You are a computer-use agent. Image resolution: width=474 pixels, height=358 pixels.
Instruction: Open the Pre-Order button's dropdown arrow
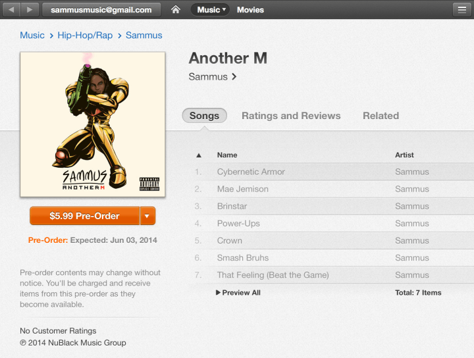(x=147, y=216)
